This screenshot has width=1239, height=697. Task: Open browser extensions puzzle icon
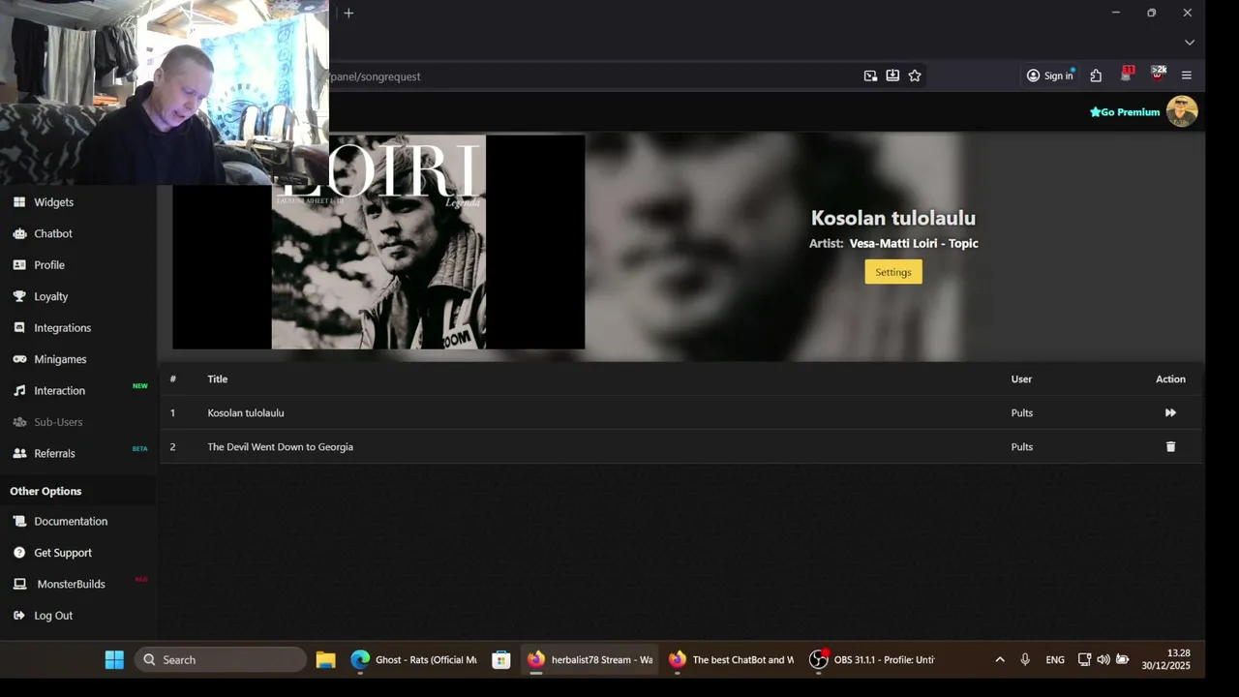(1096, 76)
